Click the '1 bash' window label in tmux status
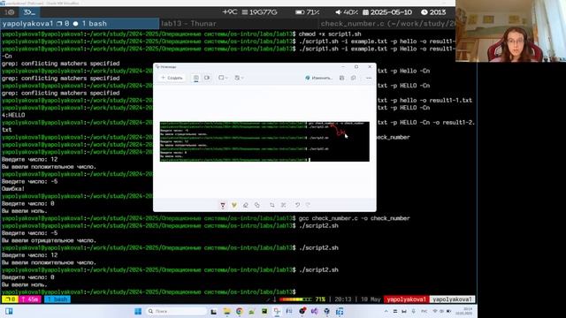Viewport: 566px width, 318px height. 57,299
